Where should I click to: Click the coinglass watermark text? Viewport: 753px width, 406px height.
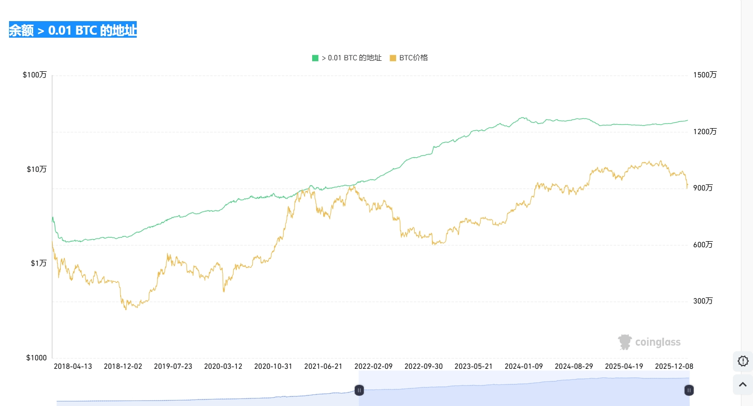[x=657, y=343]
